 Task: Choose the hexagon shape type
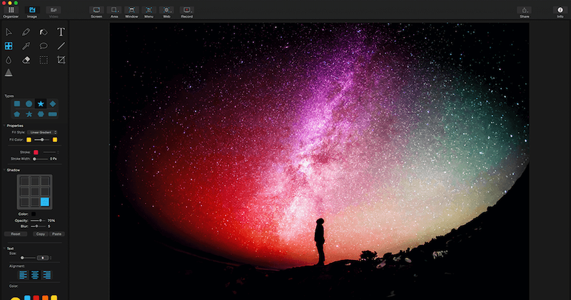(41, 114)
